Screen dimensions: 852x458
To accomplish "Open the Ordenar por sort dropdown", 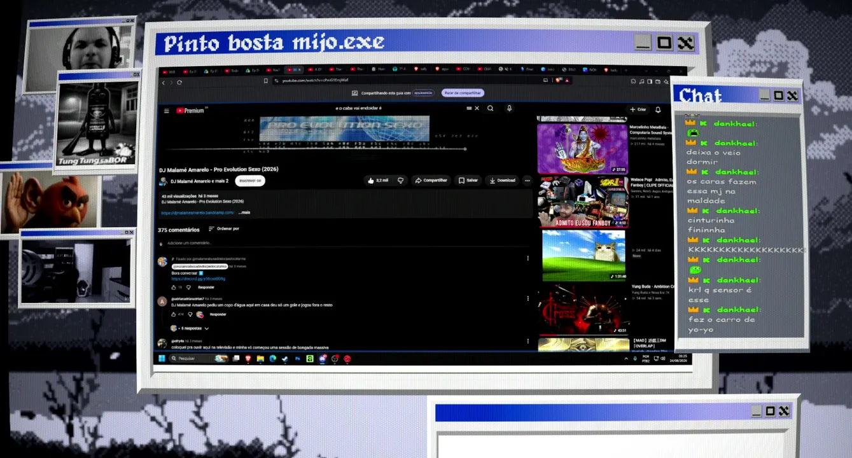I will pos(223,229).
